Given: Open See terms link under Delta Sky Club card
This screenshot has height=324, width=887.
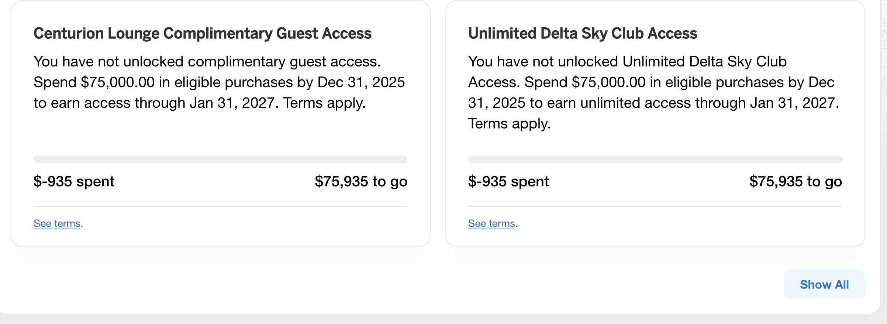Looking at the screenshot, I should 491,224.
